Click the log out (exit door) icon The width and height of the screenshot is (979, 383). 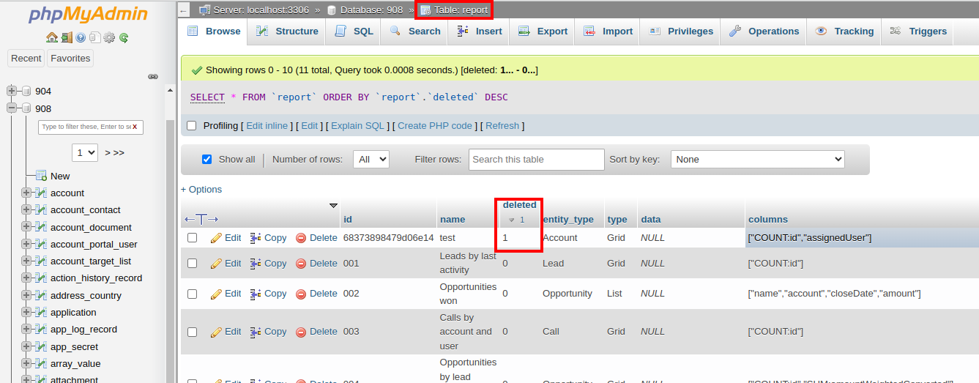pyautogui.click(x=66, y=37)
